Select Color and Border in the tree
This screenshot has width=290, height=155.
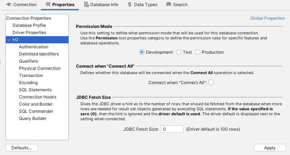tap(36, 104)
